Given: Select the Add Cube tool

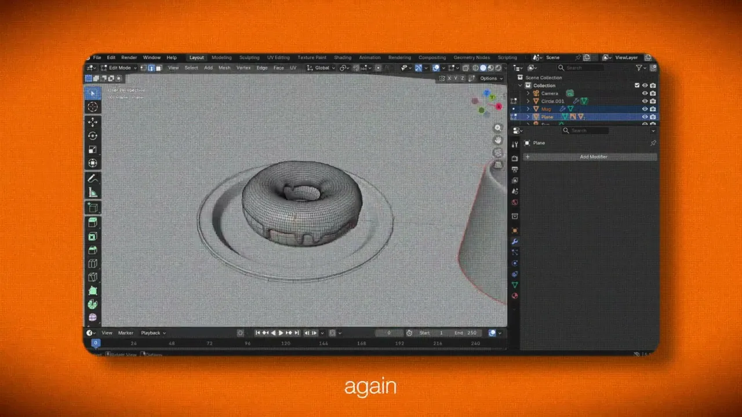Looking at the screenshot, I should tap(93, 207).
